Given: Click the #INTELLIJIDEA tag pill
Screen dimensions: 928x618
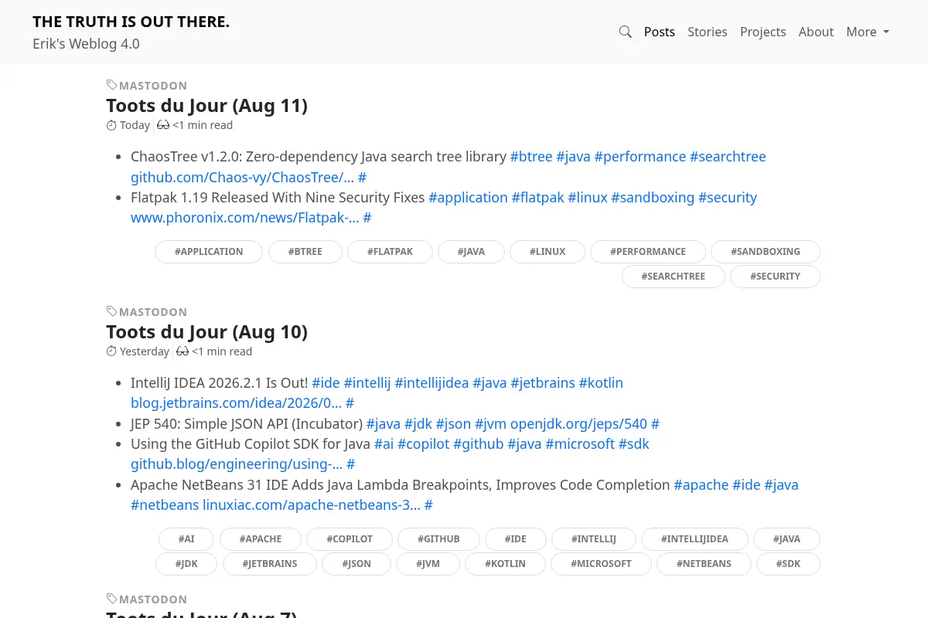Looking at the screenshot, I should click(694, 539).
